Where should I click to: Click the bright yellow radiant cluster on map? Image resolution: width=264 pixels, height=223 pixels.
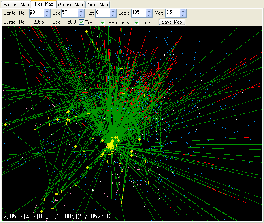[110, 145]
